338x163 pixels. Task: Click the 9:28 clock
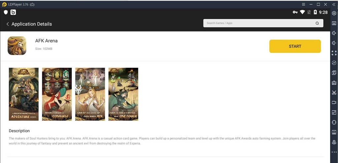pos(323,12)
